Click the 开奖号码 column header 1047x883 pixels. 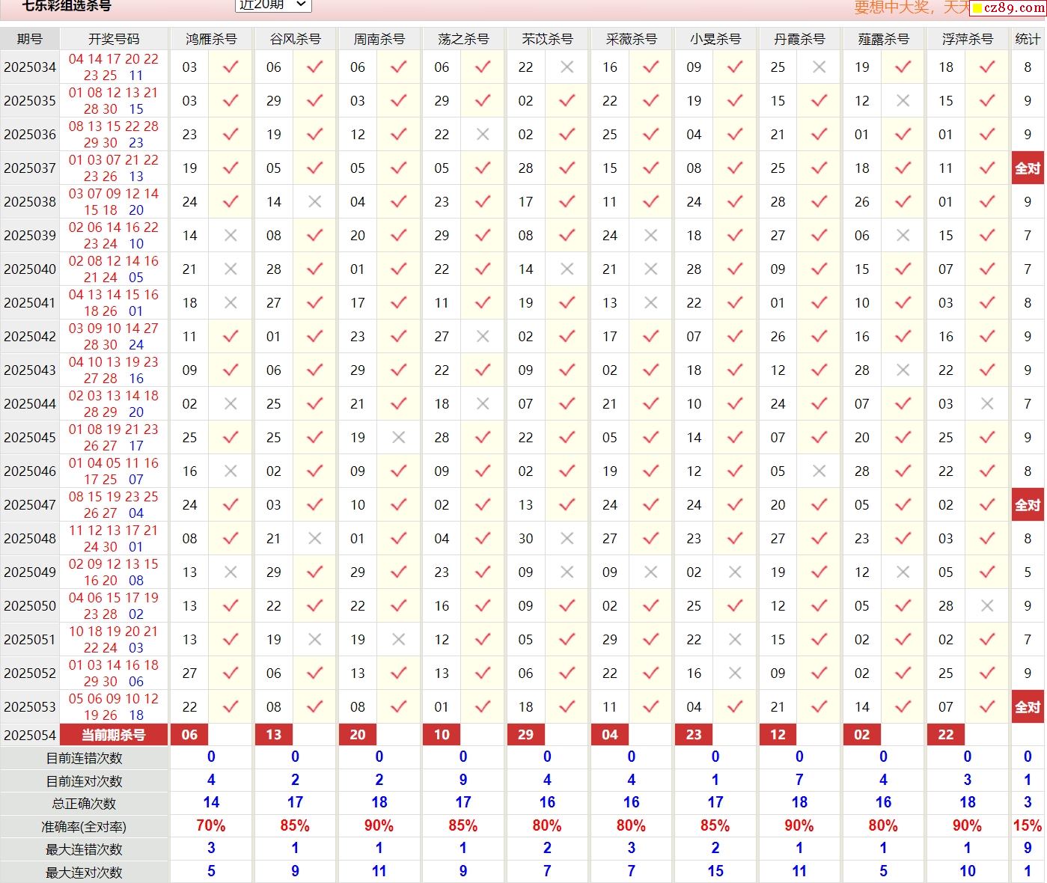click(x=114, y=39)
